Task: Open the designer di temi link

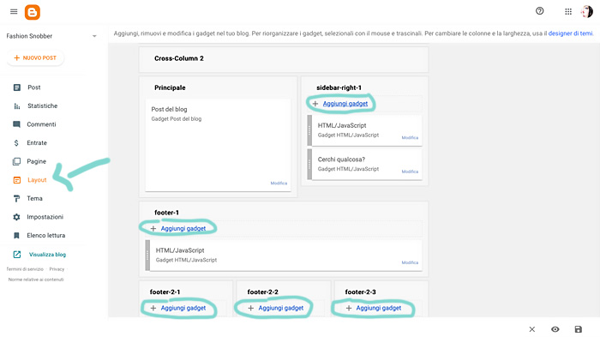Action: (570, 33)
